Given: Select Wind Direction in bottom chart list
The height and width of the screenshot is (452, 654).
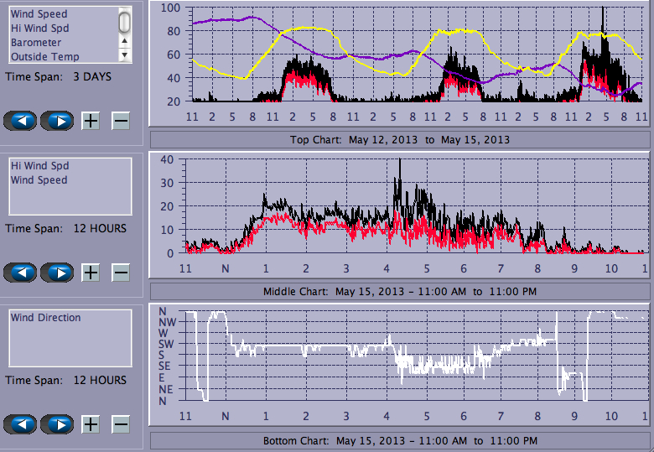Looking at the screenshot, I should (45, 318).
